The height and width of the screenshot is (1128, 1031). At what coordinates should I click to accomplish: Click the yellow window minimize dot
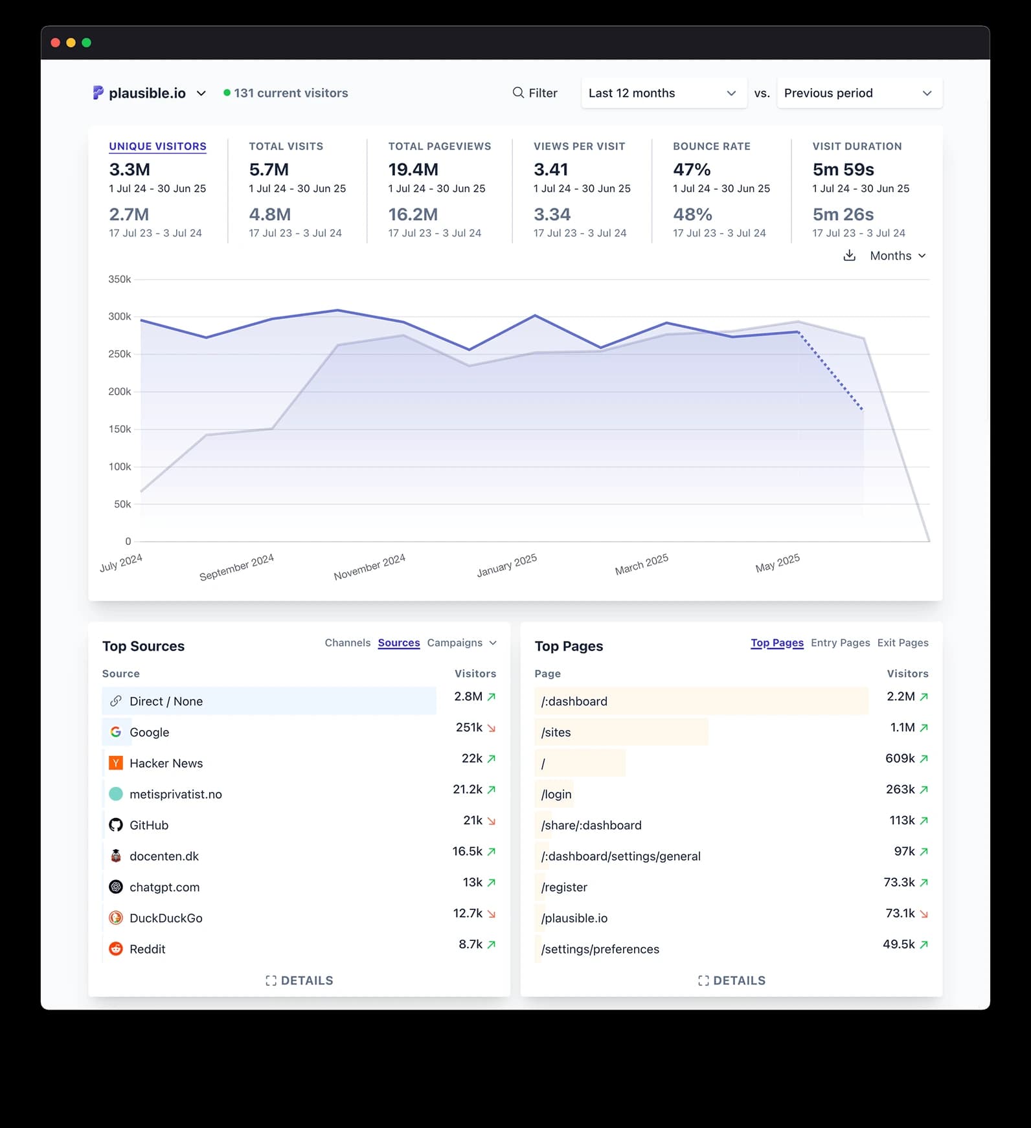click(x=71, y=43)
